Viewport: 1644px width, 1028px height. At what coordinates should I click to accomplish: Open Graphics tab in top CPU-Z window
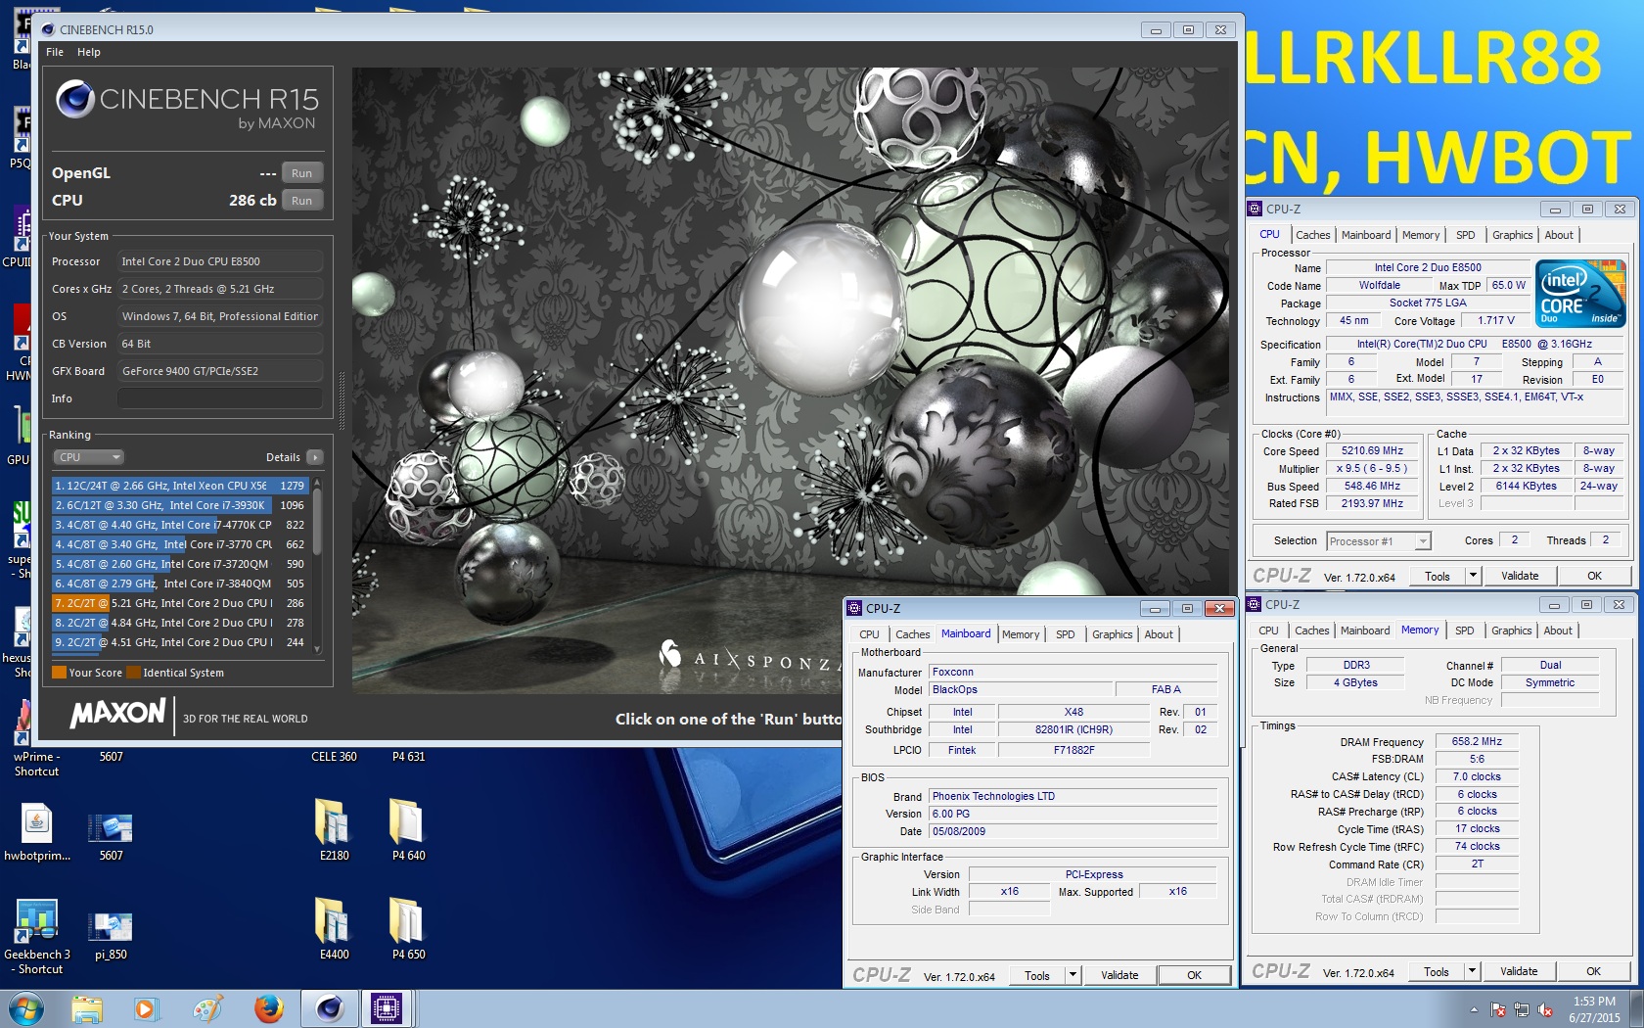(1512, 235)
